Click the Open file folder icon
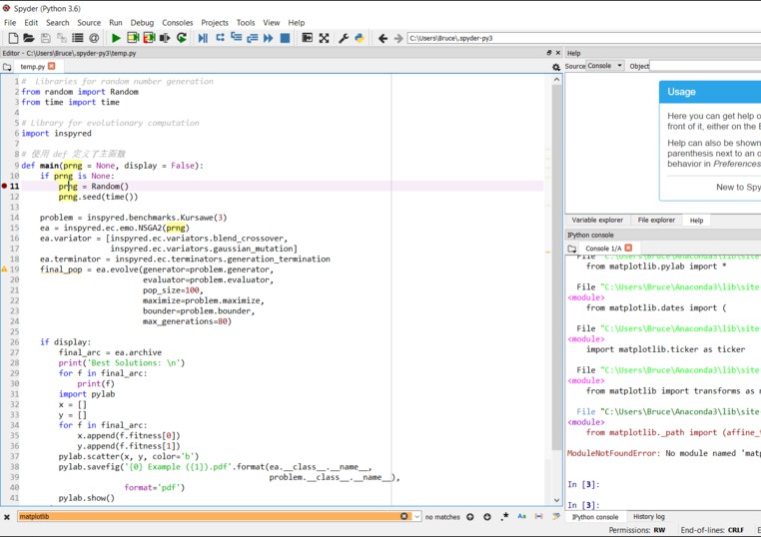Viewport: 761px width, 537px height. click(x=29, y=38)
